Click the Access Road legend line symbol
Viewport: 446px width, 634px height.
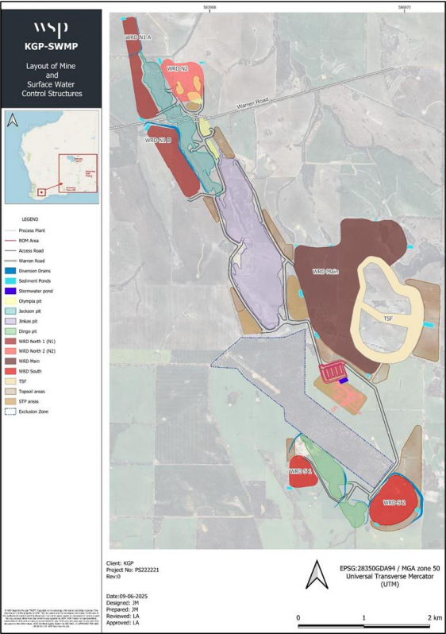pyautogui.click(x=10, y=251)
